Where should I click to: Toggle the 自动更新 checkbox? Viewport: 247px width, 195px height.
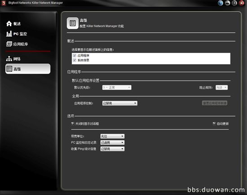coord(214,124)
